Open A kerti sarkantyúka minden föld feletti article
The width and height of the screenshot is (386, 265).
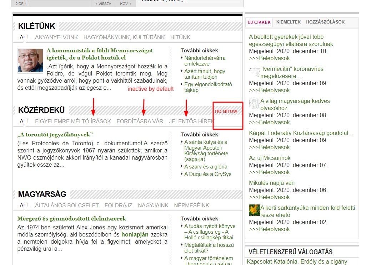308,211
